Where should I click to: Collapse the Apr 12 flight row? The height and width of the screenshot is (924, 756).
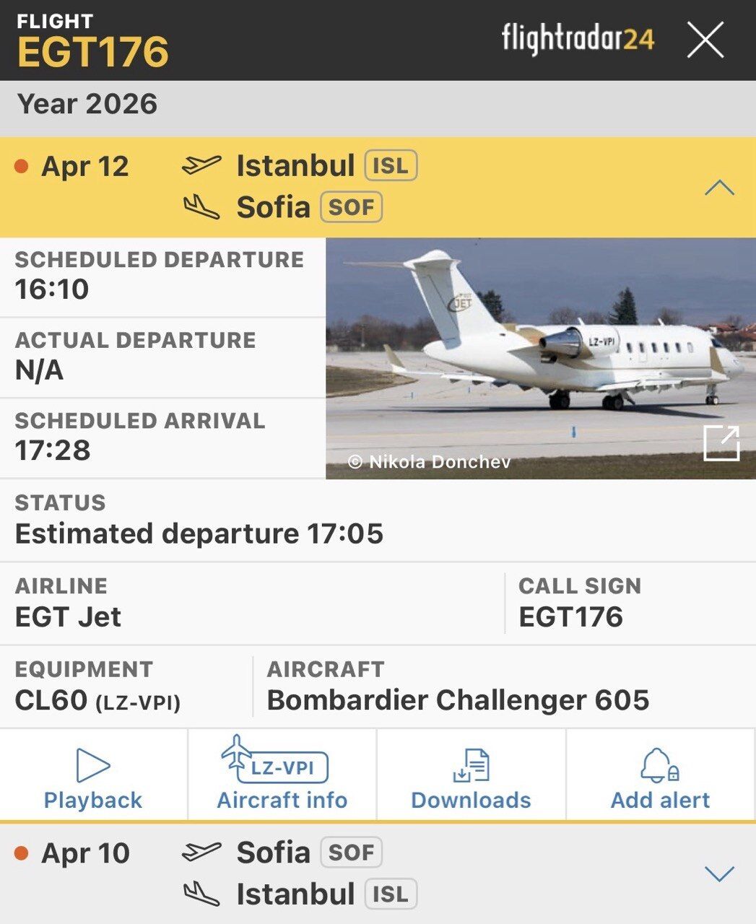(x=719, y=188)
